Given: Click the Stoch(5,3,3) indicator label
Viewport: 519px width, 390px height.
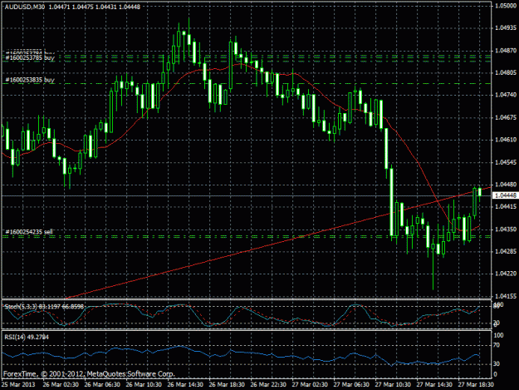Looking at the screenshot, I should click(x=44, y=307).
